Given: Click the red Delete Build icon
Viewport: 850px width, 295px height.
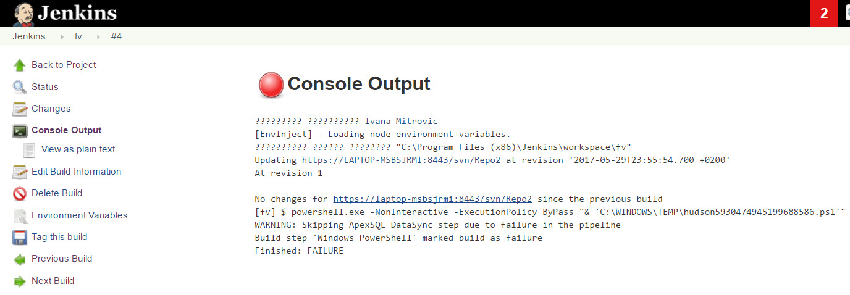Looking at the screenshot, I should [20, 194].
